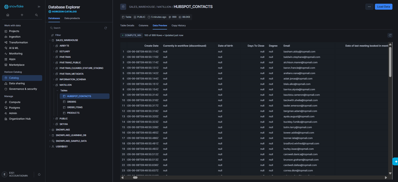Screen dimensions: 398x182
Task: Expand the ESTUARY schema
Action: point(54,52)
